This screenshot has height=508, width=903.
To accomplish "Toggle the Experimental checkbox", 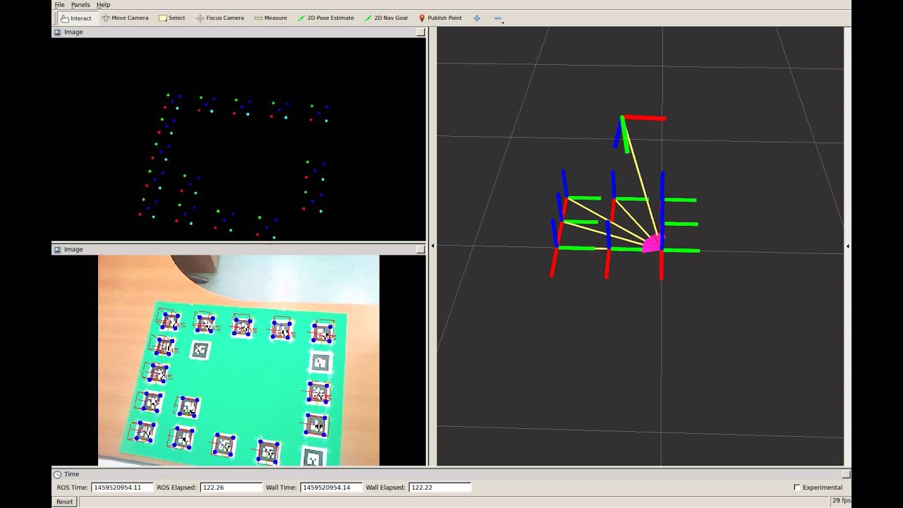I will click(x=797, y=488).
